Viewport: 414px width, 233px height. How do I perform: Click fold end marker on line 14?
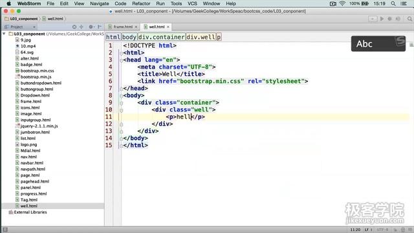121,138
